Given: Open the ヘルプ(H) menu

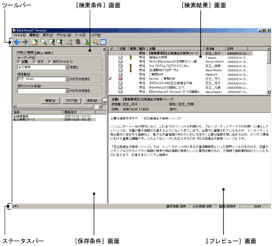Looking at the screenshot, I should click(x=95, y=35).
